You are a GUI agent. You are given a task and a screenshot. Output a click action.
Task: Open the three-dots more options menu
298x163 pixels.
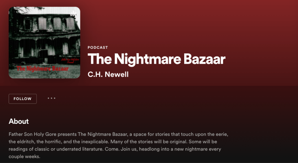[51, 98]
